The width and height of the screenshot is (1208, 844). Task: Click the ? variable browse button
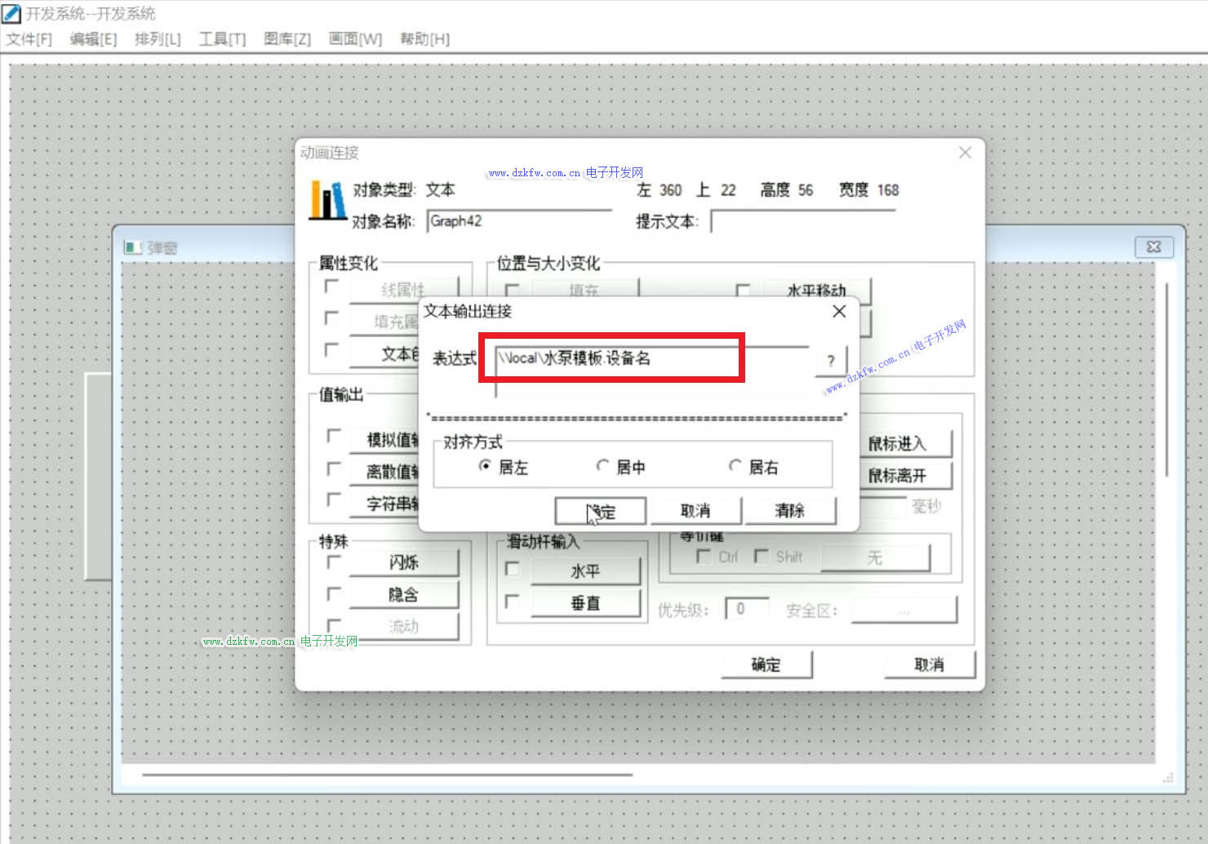[831, 361]
